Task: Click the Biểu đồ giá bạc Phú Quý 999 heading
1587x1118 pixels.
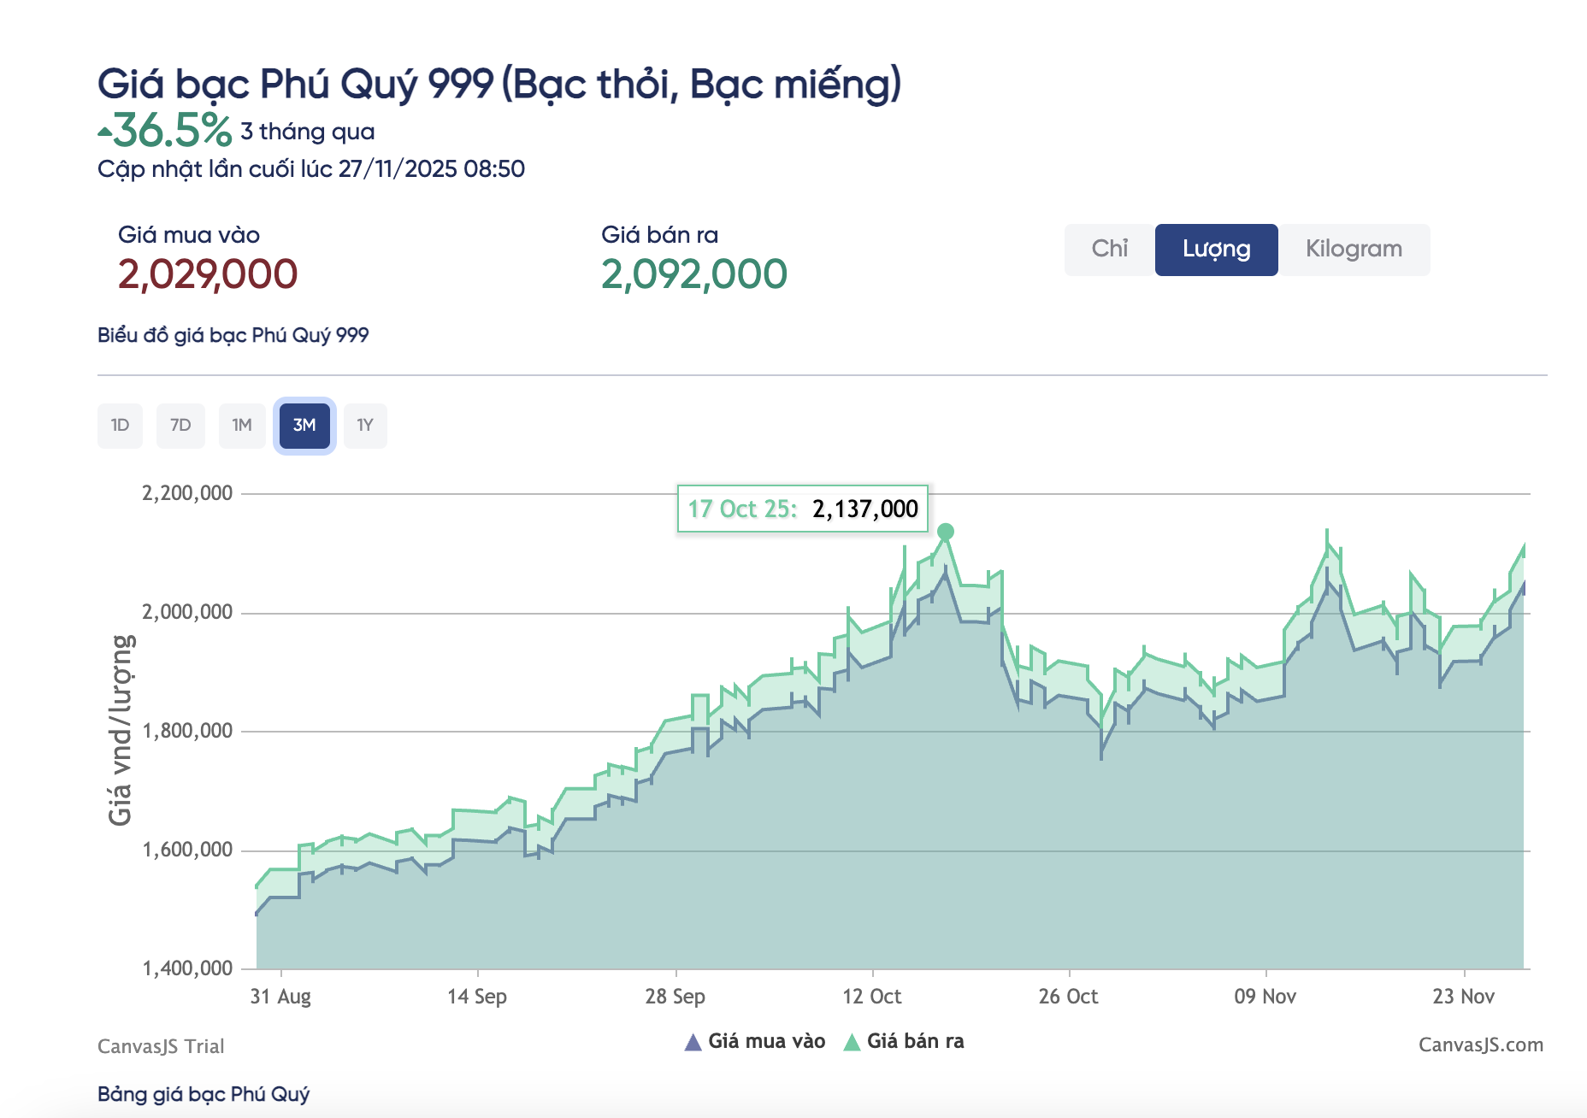Action: pyautogui.click(x=233, y=335)
